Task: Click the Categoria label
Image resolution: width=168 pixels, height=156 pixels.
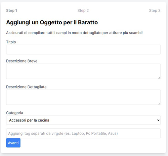Action: 14,113
